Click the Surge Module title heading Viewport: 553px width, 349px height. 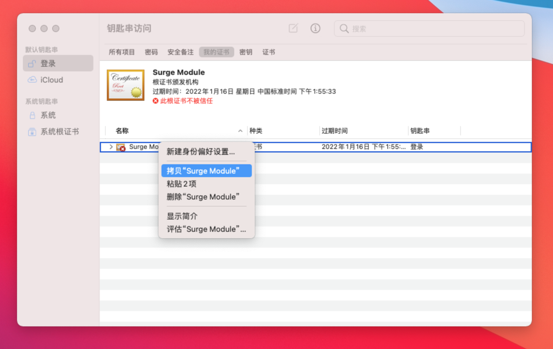click(178, 72)
